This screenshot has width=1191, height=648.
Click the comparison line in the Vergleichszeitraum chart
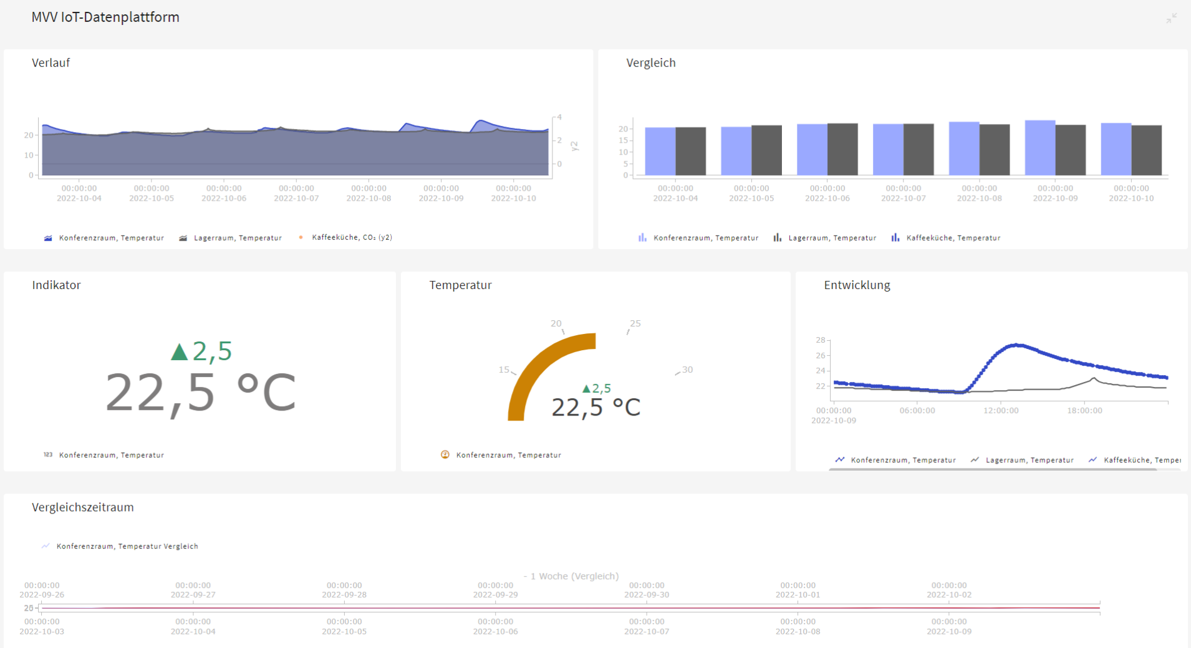pos(571,607)
